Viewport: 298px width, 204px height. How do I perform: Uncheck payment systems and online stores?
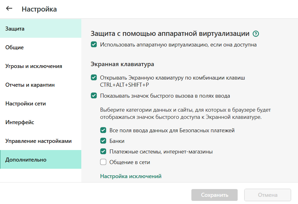[x=103, y=152]
